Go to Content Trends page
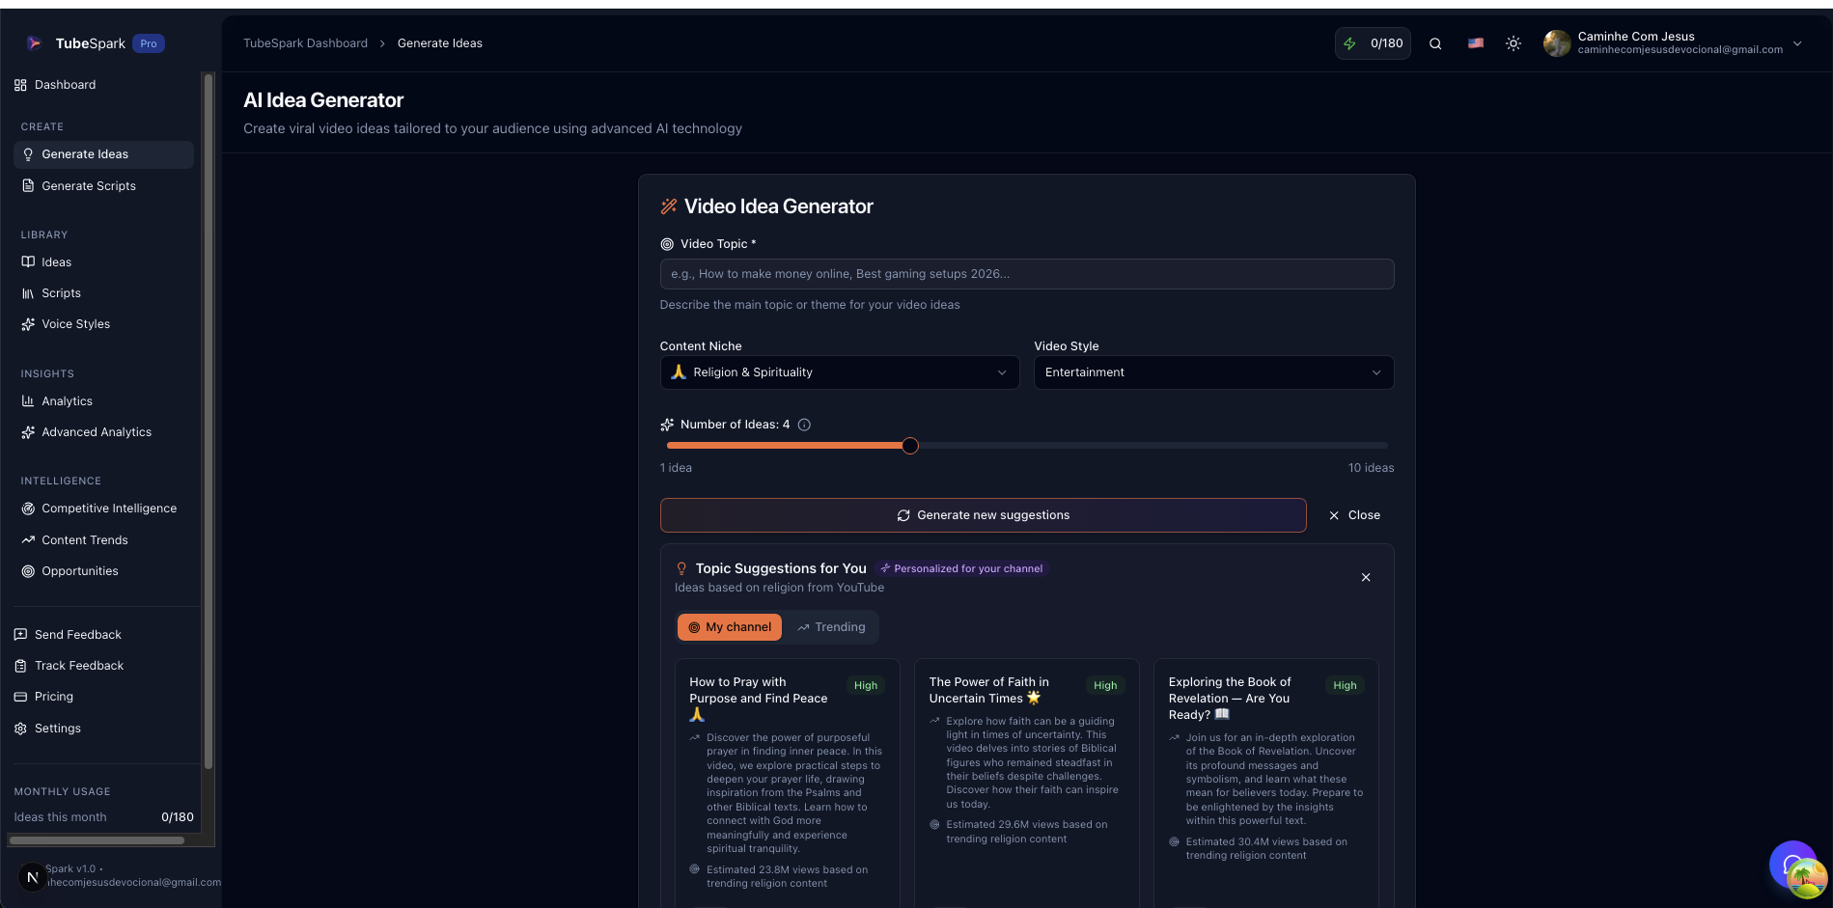 pos(103,540)
